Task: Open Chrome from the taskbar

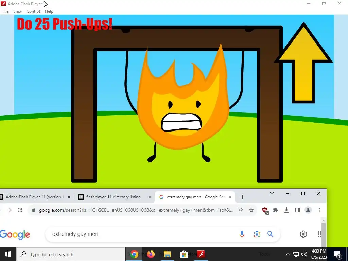Action: 134,254
